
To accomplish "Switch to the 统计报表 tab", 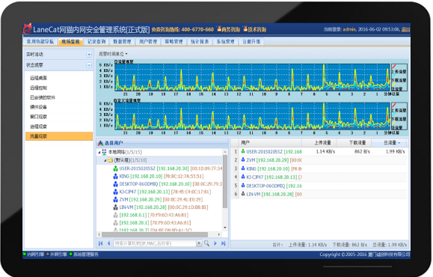I will pyautogui.click(x=200, y=41).
